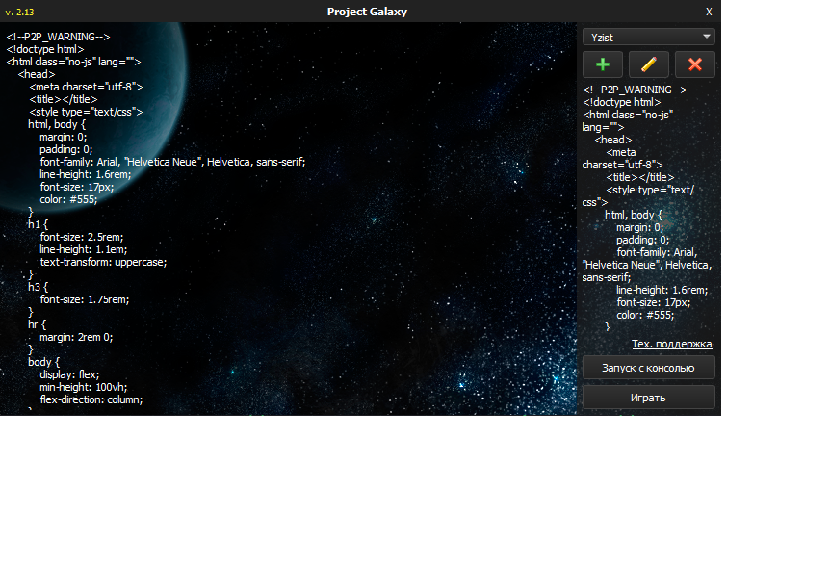The image size is (831, 566).
Task: Click the color: #555 line in the sidebar
Action: pyautogui.click(x=645, y=315)
